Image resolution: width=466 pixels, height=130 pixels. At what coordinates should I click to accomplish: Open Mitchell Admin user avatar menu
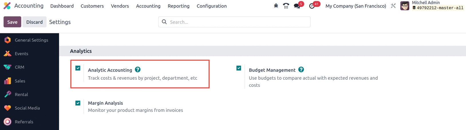(x=404, y=6)
